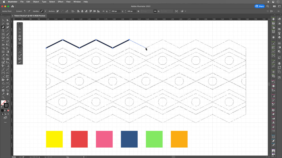282x158 pixels.
Task: Select the Direct Selection tool
Action: (x=8, y=20)
